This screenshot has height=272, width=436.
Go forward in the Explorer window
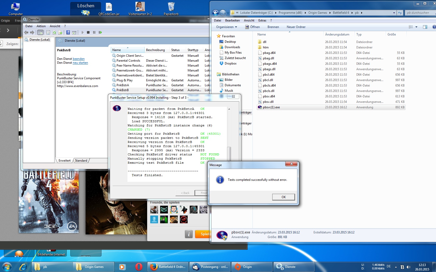223,12
